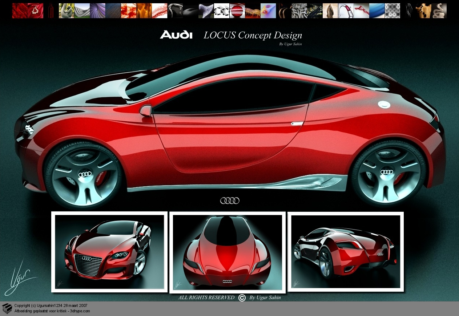
Task: Open the top-down front view image
Action: tap(228, 253)
